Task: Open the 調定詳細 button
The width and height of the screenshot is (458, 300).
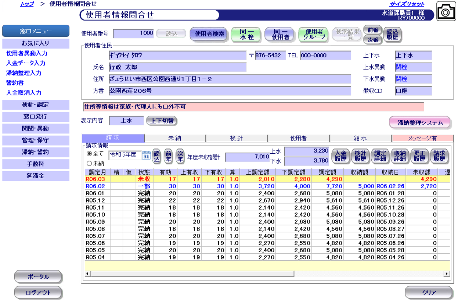Action: 380,156
